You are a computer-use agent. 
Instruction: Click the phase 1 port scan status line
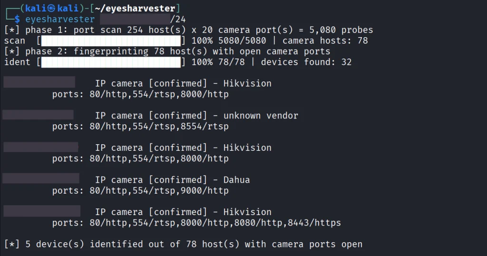click(x=188, y=30)
